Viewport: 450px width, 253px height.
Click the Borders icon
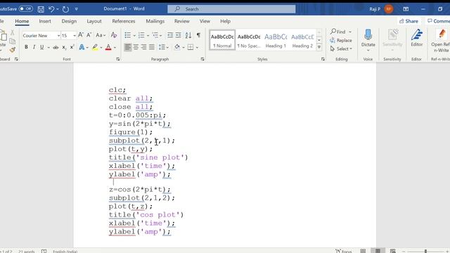[x=191, y=47]
